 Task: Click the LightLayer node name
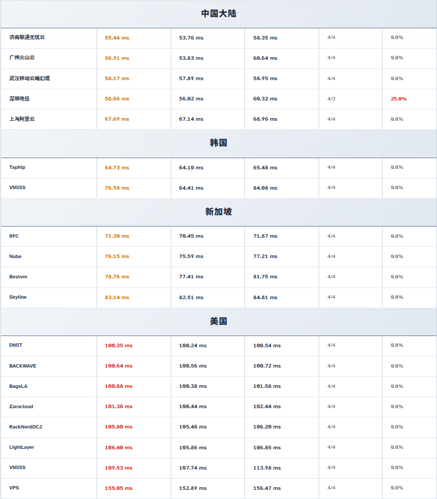click(x=21, y=447)
